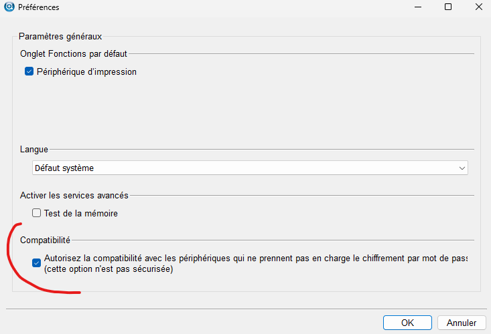Viewport: 491px width, 334px height.
Task: Click the chevron arrow of the Langue dropdown
Action: [462, 168]
